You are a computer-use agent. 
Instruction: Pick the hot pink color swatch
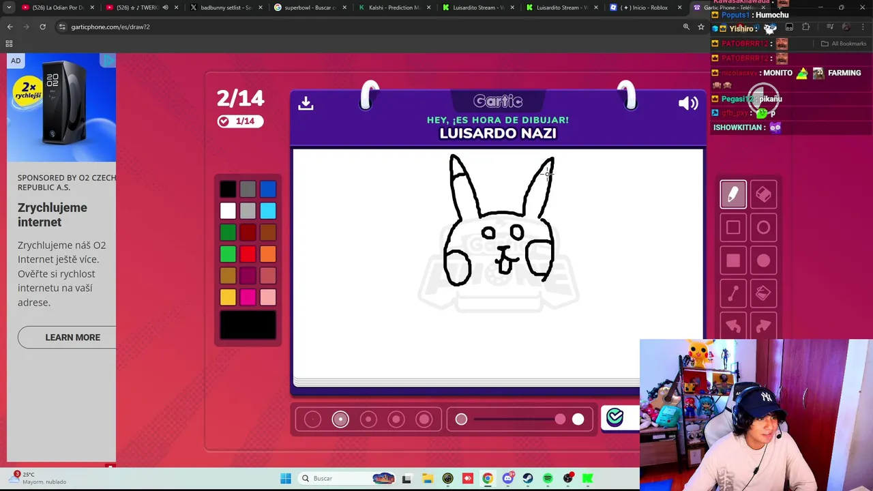pyautogui.click(x=248, y=297)
